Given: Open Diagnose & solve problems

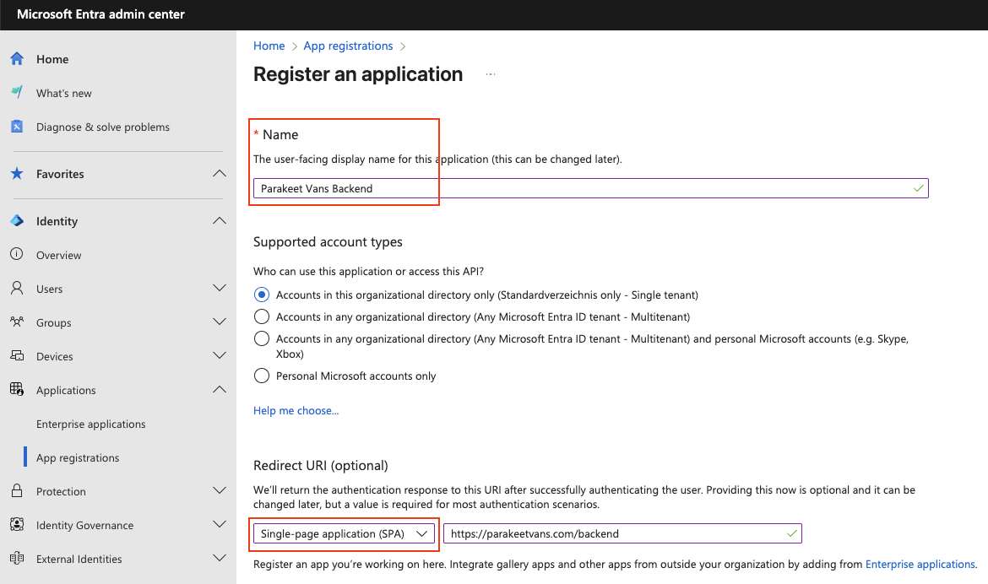Looking at the screenshot, I should [103, 127].
